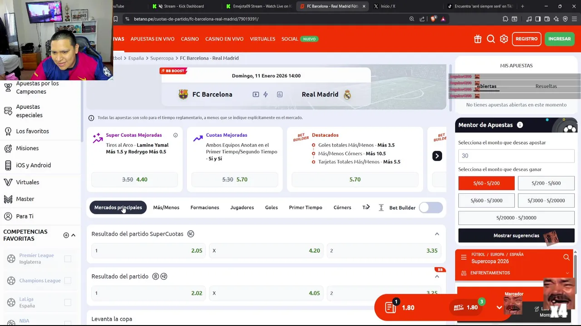This screenshot has height=326, width=581.
Task: Collapse the Competencias Favoritas list
Action: [73, 235]
